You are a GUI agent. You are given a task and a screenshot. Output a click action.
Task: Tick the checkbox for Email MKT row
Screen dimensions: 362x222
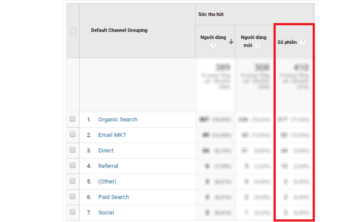73,135
